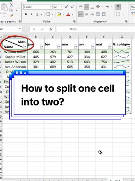The height and width of the screenshot is (181, 135).
Task: Click the Borders icon
Action: [48, 14]
